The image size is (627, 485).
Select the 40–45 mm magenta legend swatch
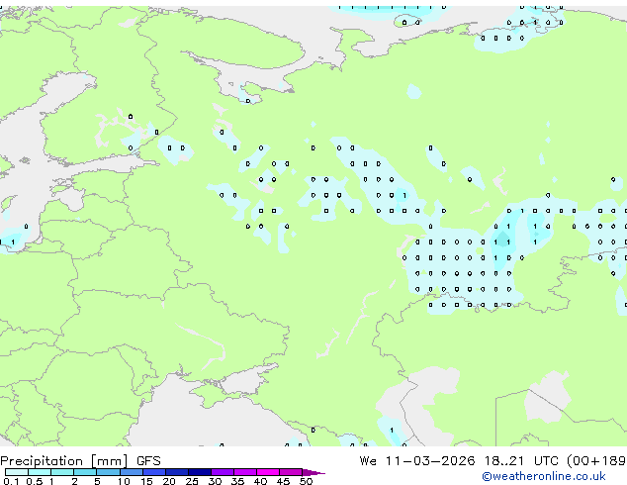268,472
